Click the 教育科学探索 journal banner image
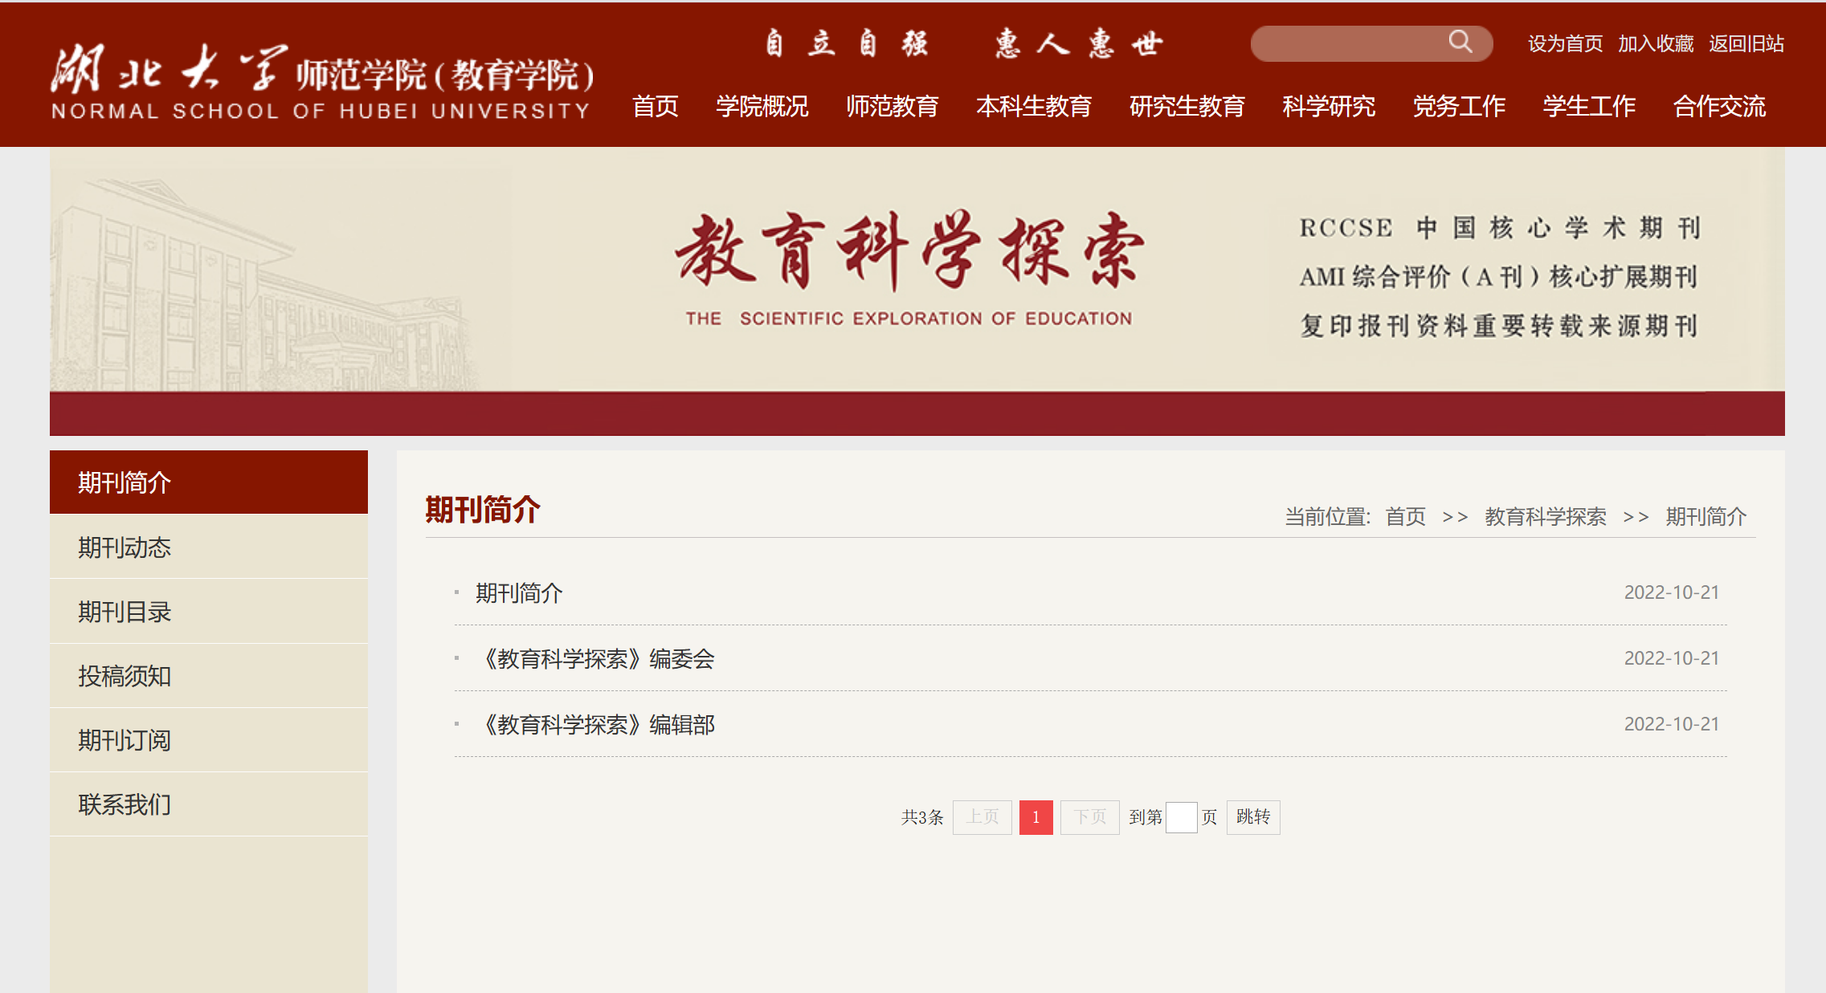 pyautogui.click(x=917, y=291)
